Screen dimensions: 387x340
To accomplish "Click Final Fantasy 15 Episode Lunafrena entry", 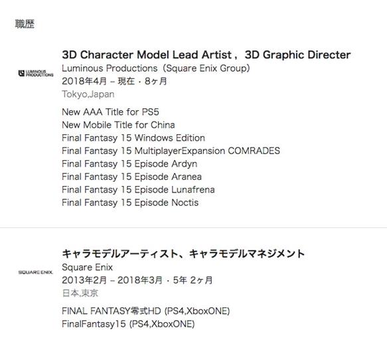I will tap(138, 190).
